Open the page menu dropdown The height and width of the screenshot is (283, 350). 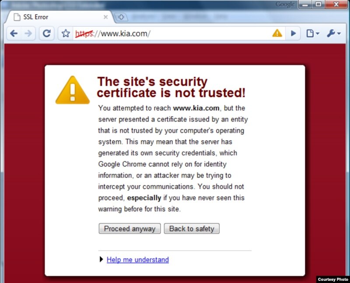click(312, 34)
